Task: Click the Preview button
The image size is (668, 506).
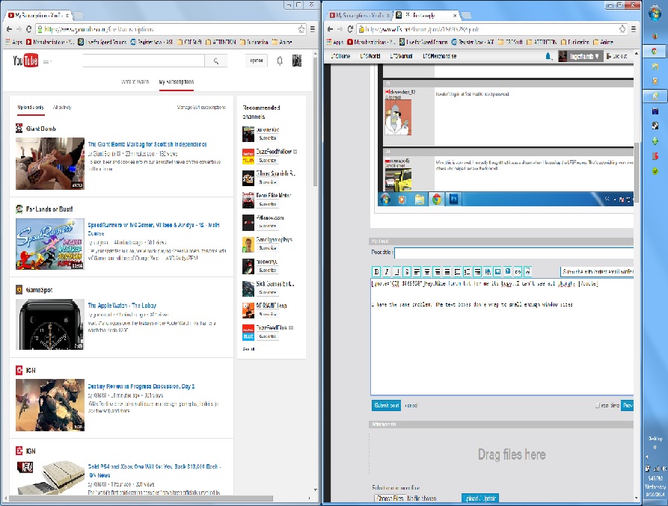Action: pos(627,406)
